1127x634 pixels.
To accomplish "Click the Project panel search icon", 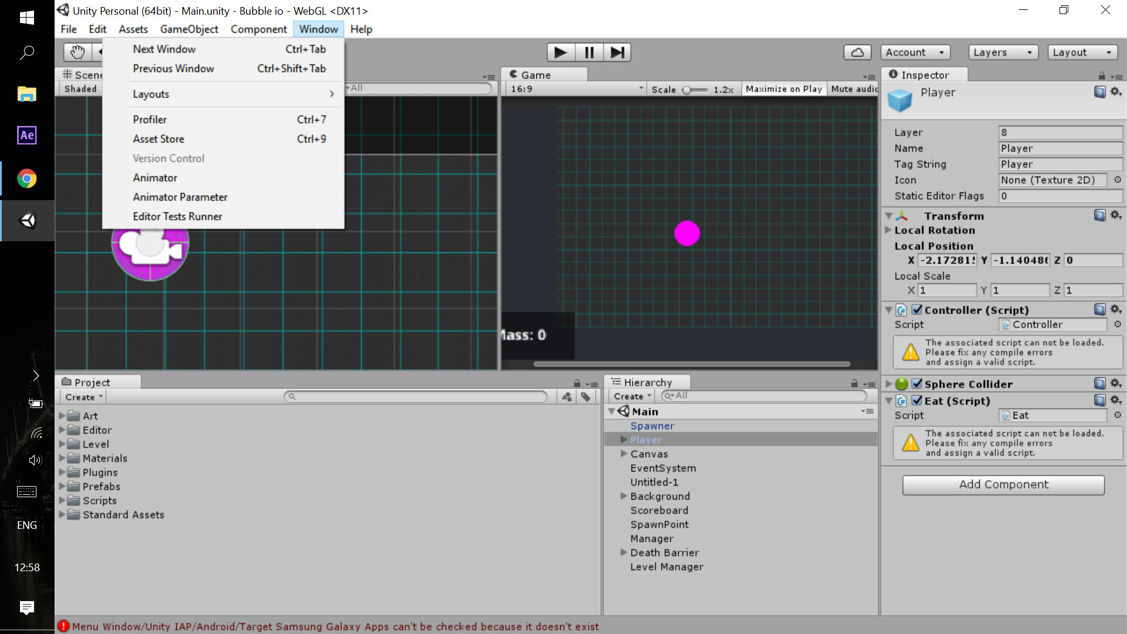I will coord(292,396).
